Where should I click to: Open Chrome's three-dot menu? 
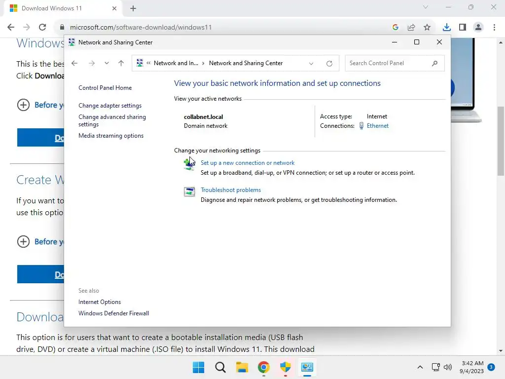click(494, 27)
